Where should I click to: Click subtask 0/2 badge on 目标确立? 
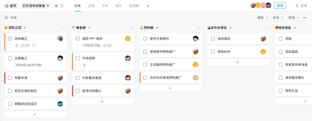click(25, 45)
